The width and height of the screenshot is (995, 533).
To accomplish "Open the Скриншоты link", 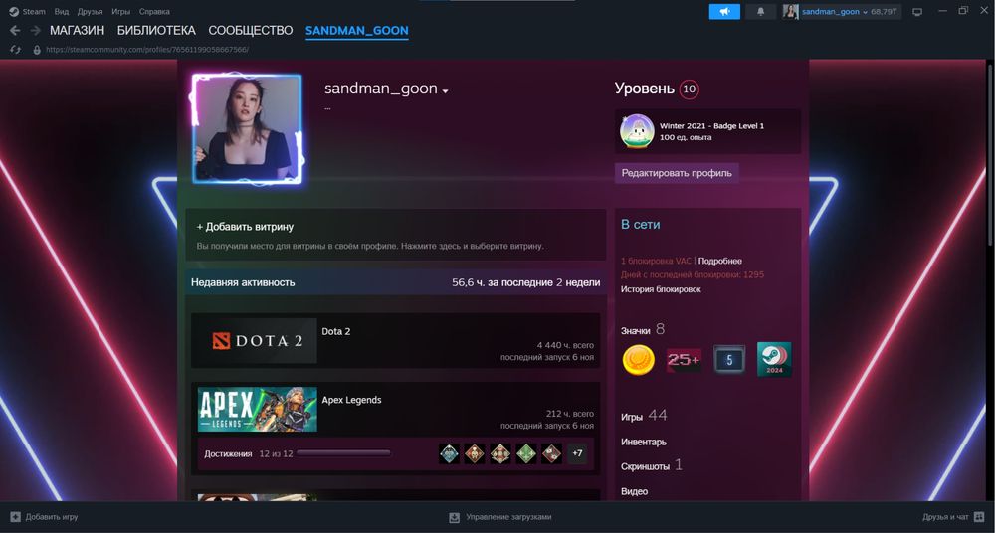I will (x=645, y=466).
